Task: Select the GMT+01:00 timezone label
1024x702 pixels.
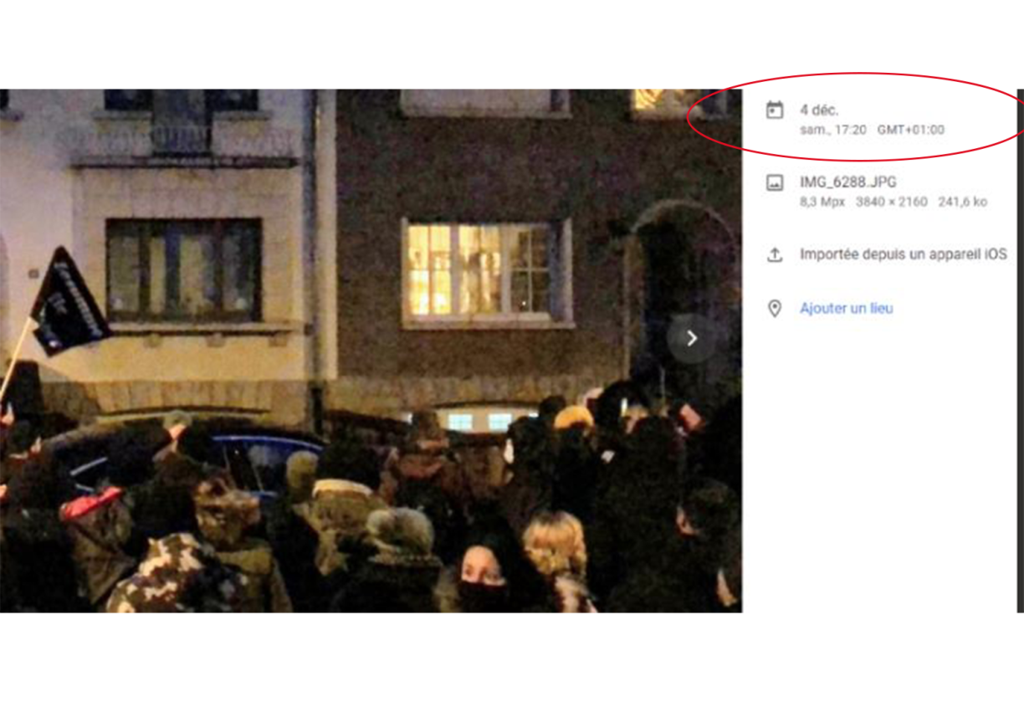Action: coord(910,130)
